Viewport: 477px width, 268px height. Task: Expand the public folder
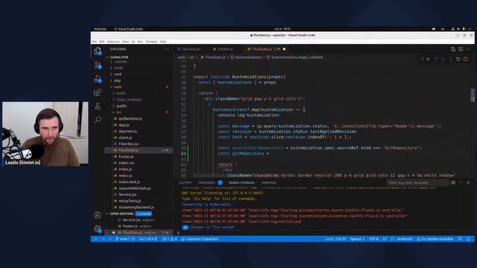pyautogui.click(x=121, y=106)
